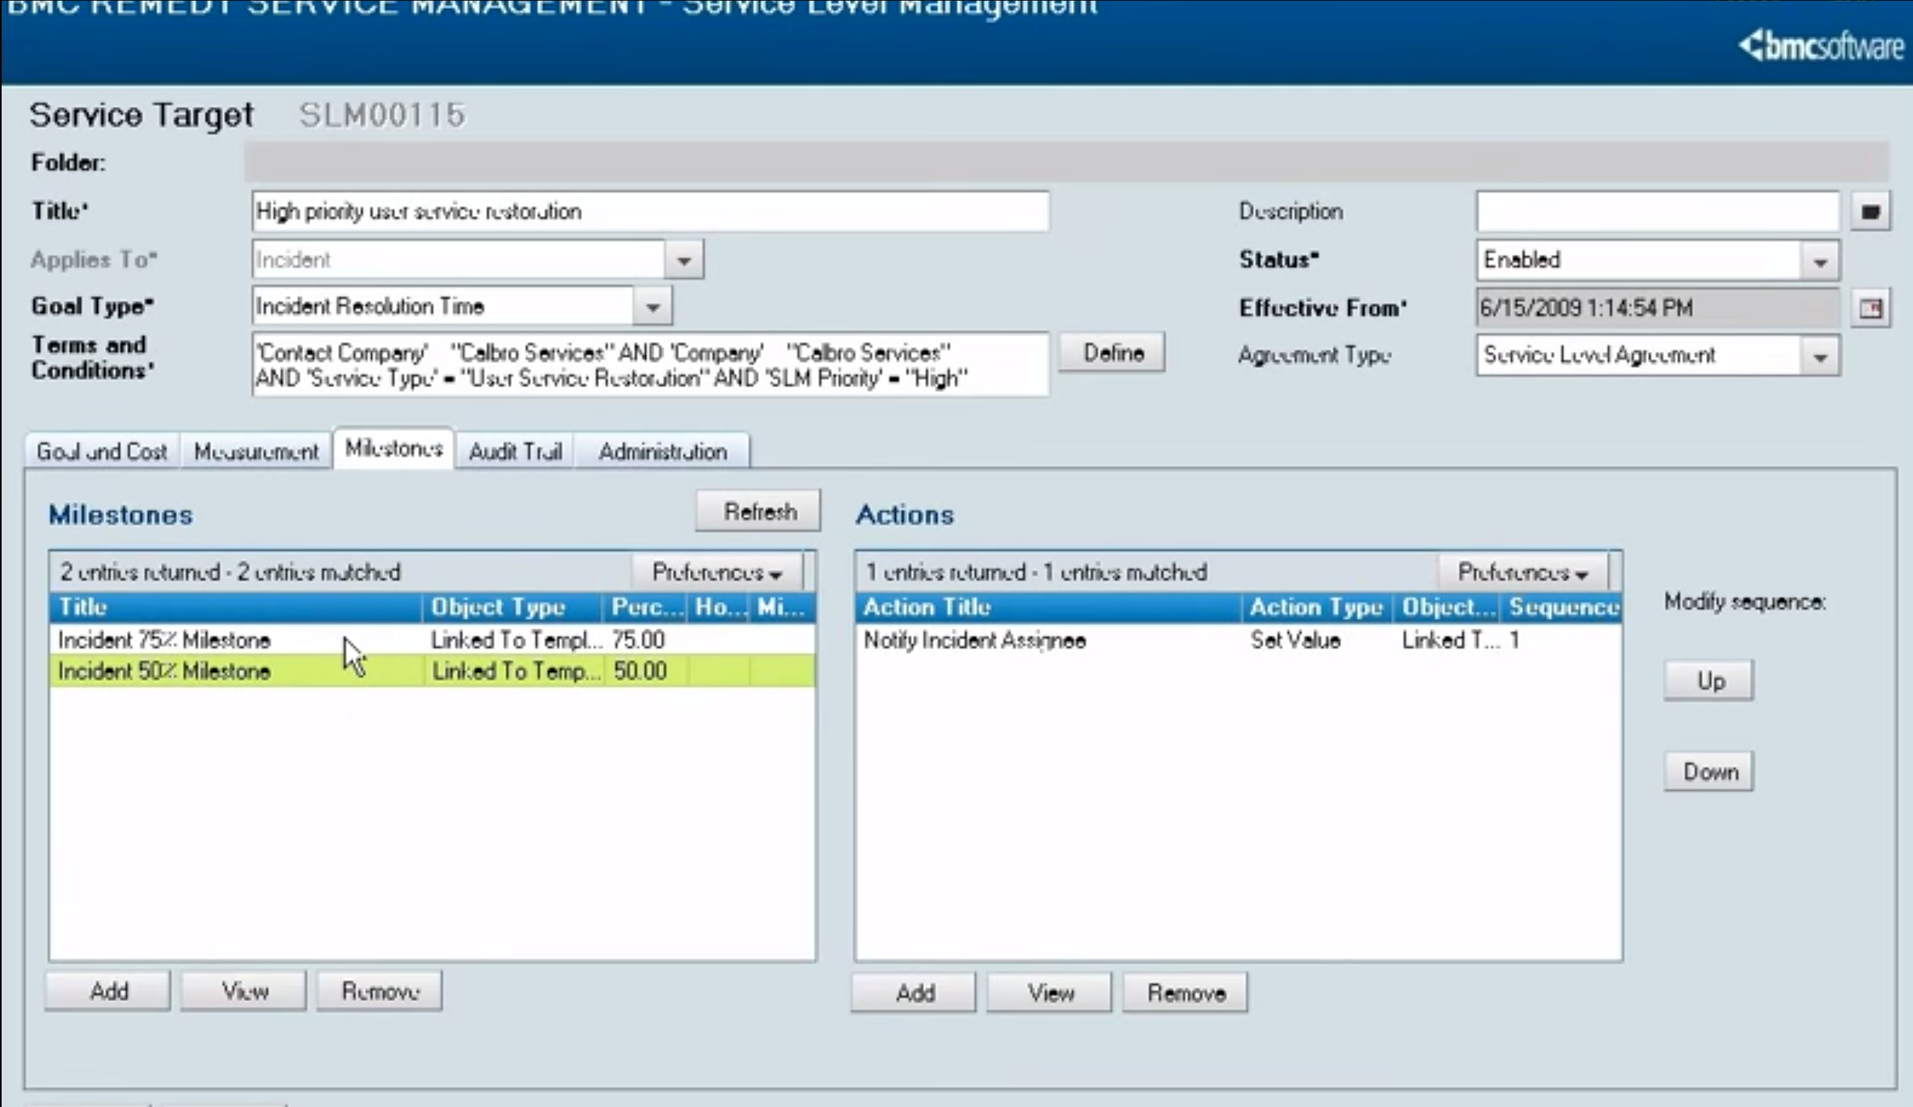The image size is (1913, 1107).
Task: Click the bmcsoftware logo
Action: tap(1821, 46)
